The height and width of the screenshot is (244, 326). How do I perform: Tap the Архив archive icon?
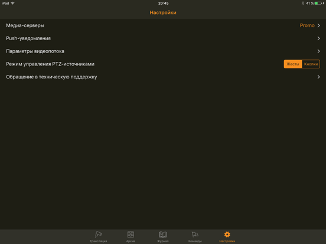(x=131, y=235)
